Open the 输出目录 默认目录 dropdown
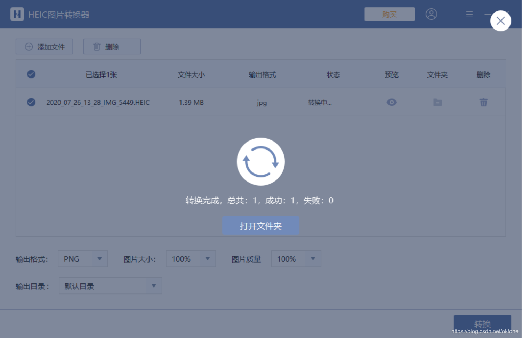The image size is (522, 338). (111, 286)
